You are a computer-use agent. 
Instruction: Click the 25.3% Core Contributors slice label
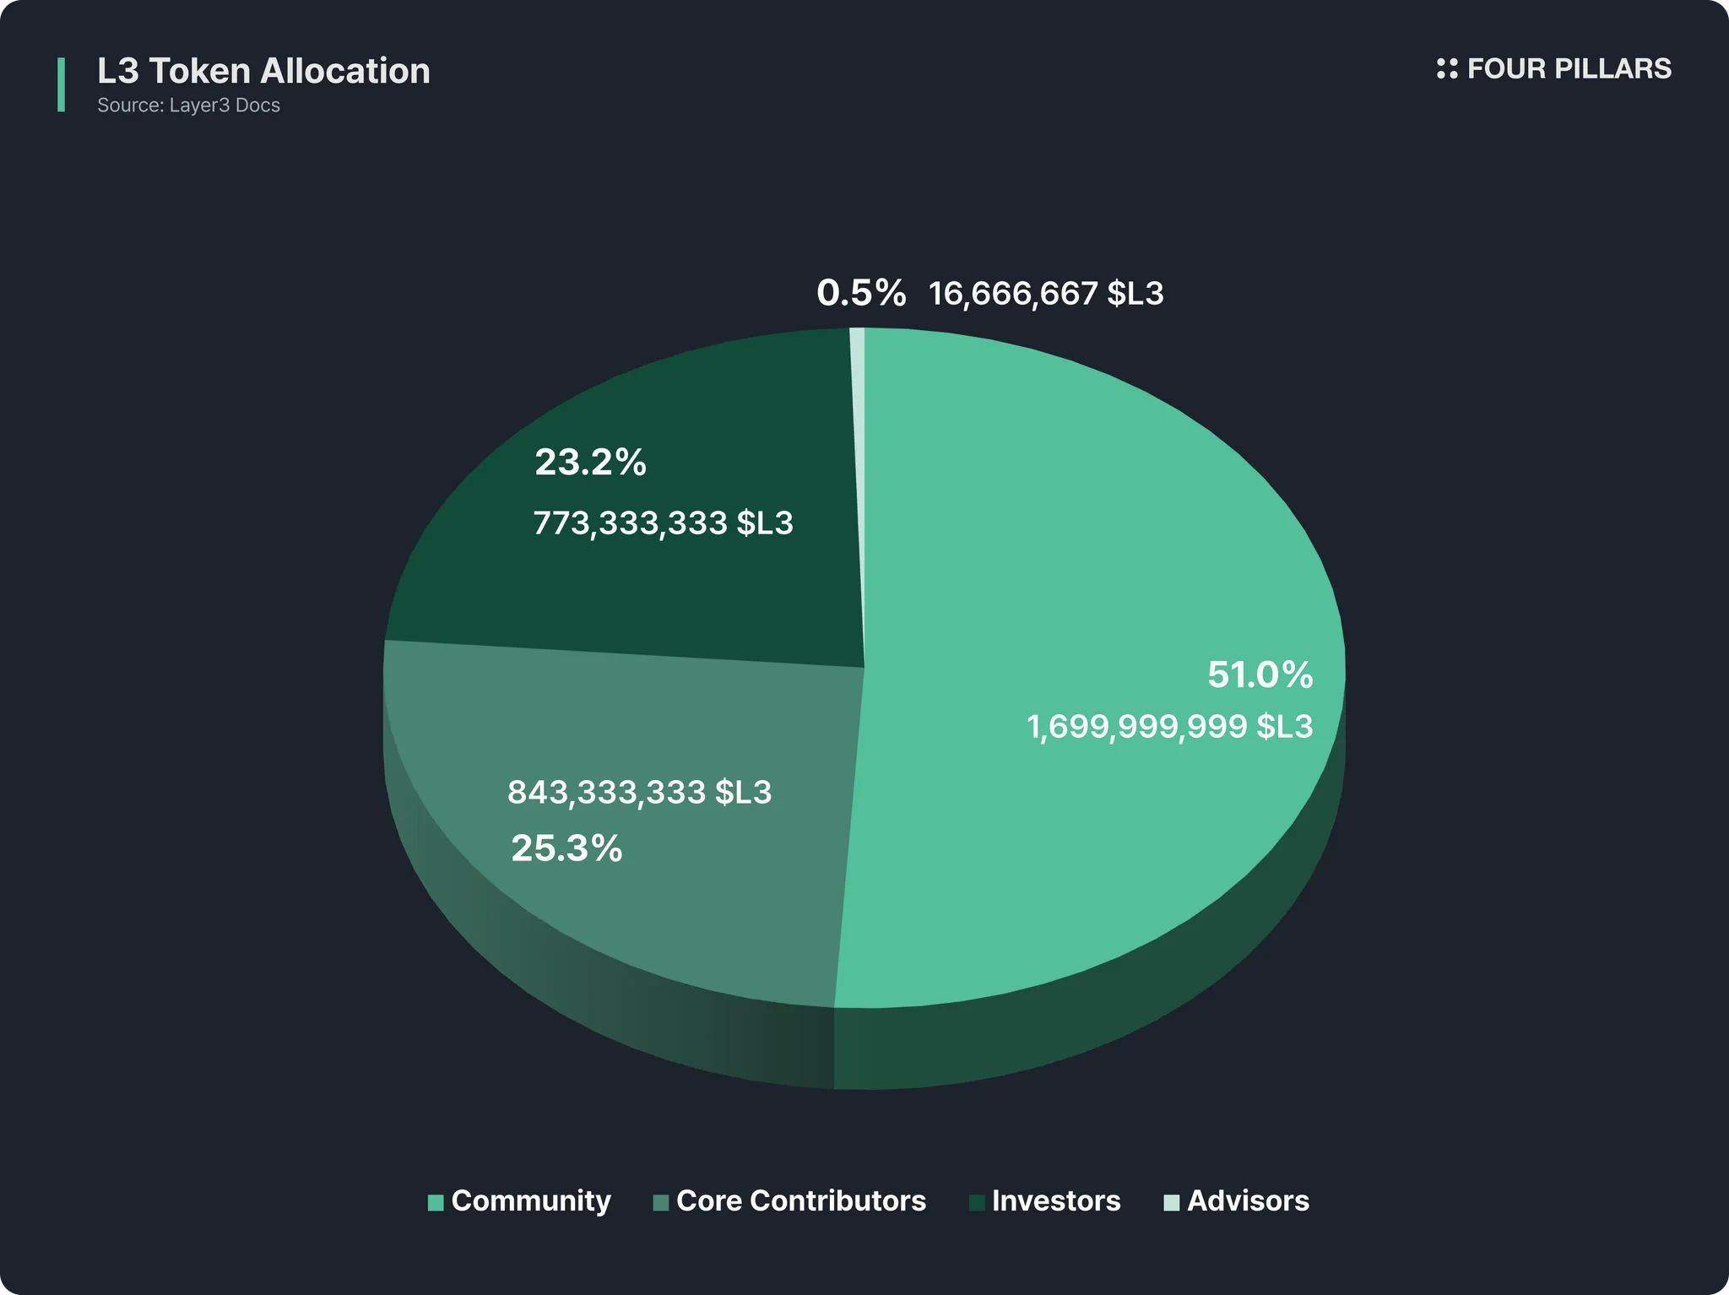[566, 848]
